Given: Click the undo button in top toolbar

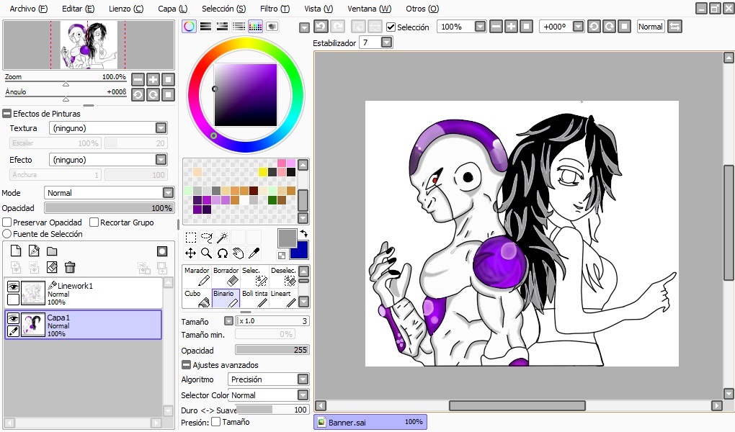Looking at the screenshot, I should pyautogui.click(x=321, y=27).
